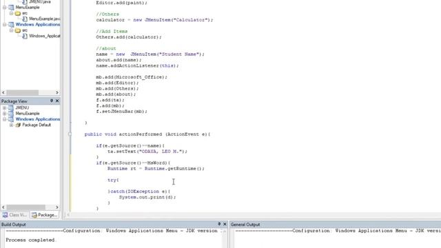Click the 'System.out.print(d);' line
Viewport: 441px width, 248px height.
pyautogui.click(x=147, y=197)
